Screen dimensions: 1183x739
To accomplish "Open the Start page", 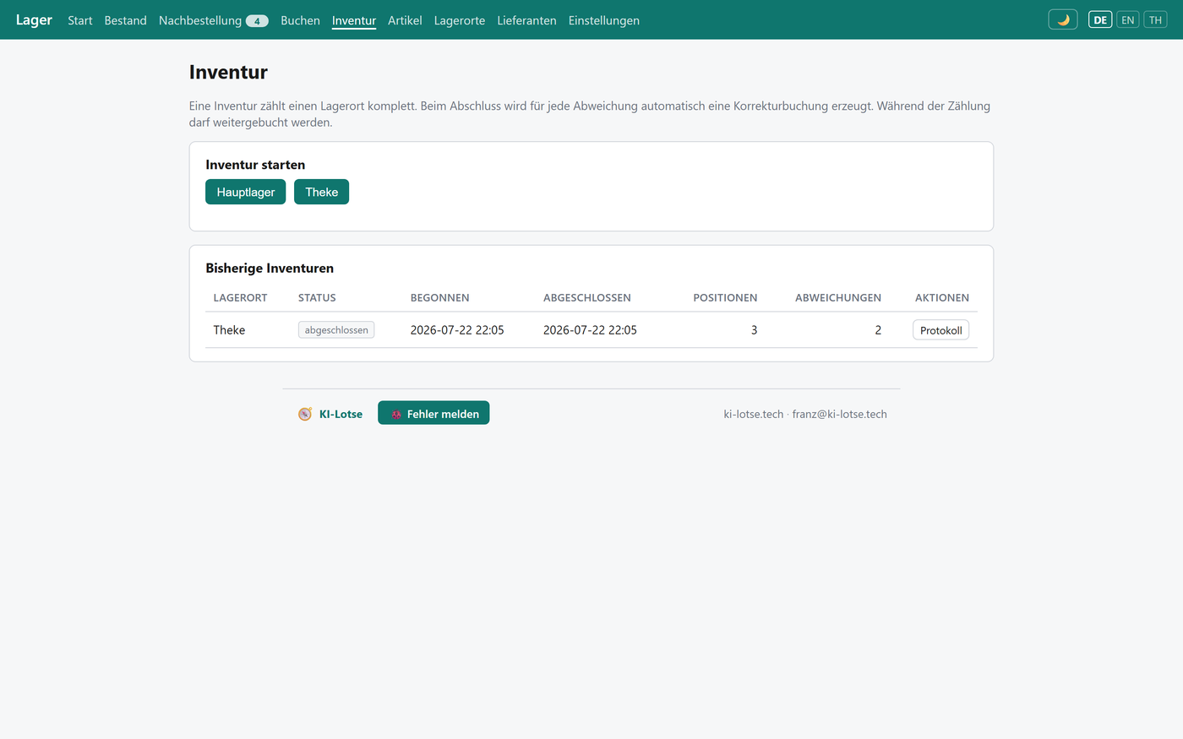I will 80,20.
